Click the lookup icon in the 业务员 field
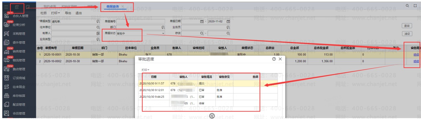This screenshot has height=119, width=421. pos(228,27)
